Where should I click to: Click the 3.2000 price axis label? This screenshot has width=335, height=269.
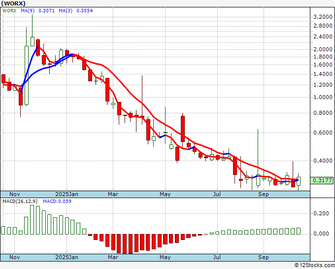click(323, 17)
